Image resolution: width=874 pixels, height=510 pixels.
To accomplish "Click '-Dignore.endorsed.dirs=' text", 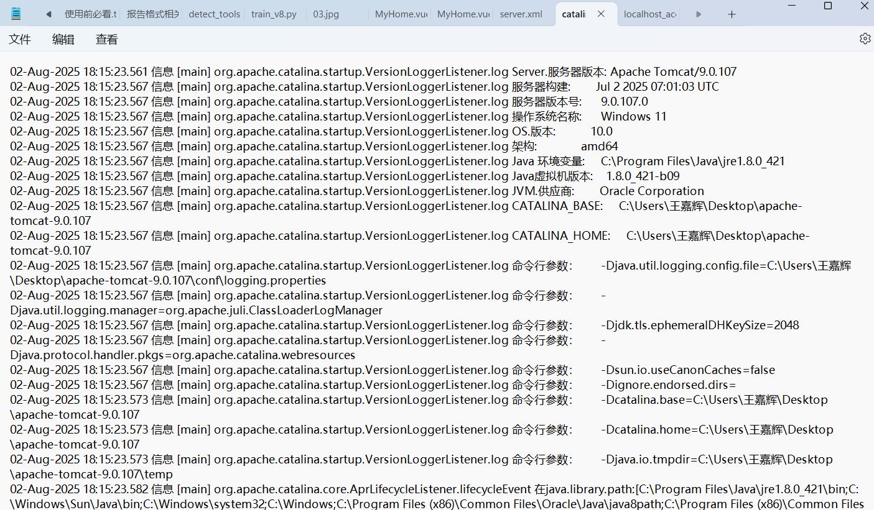I will coord(668,385).
